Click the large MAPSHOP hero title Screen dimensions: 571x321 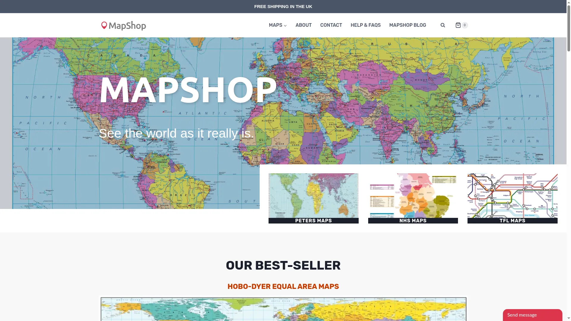(188, 90)
